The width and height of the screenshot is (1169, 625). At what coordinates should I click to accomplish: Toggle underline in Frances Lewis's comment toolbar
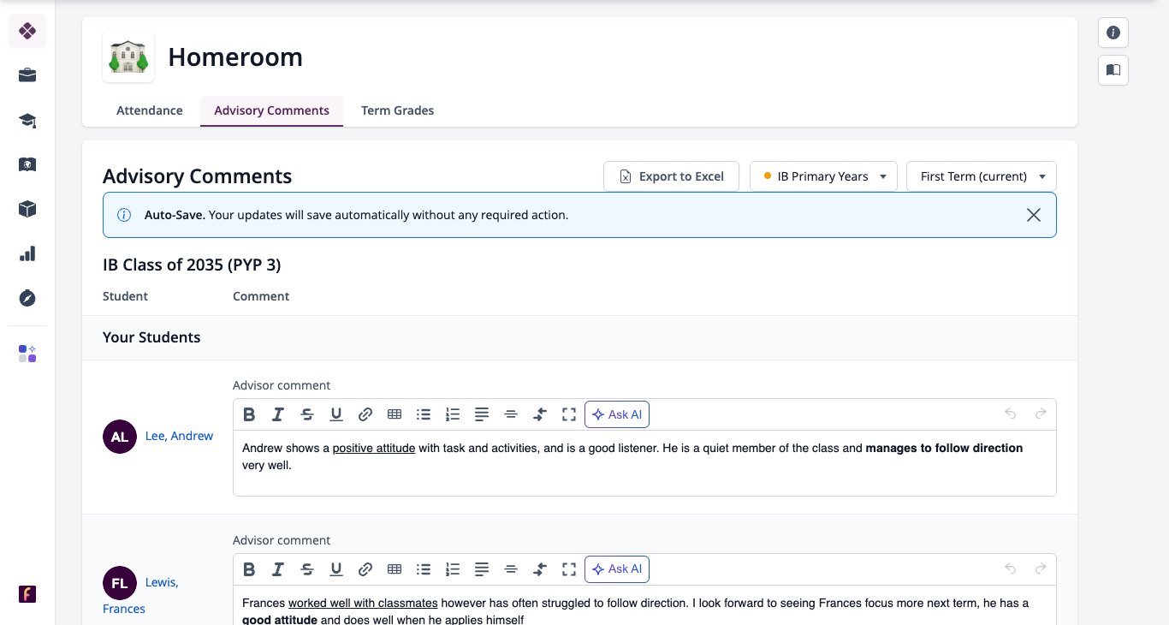pos(336,569)
